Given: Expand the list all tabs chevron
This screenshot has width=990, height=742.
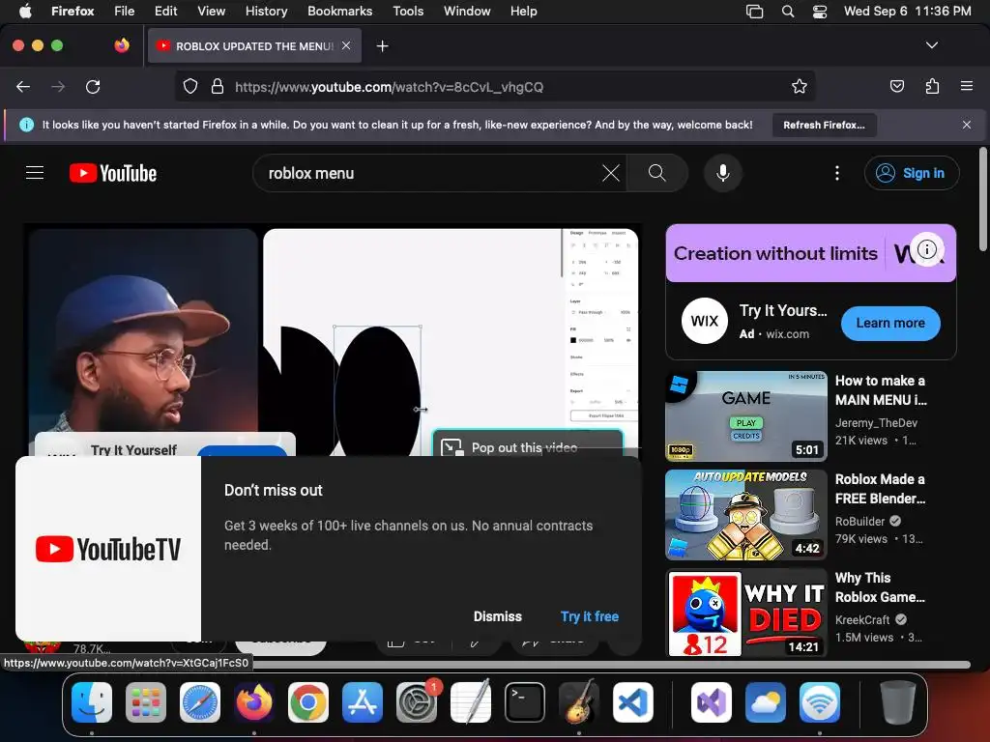Looking at the screenshot, I should (x=932, y=45).
